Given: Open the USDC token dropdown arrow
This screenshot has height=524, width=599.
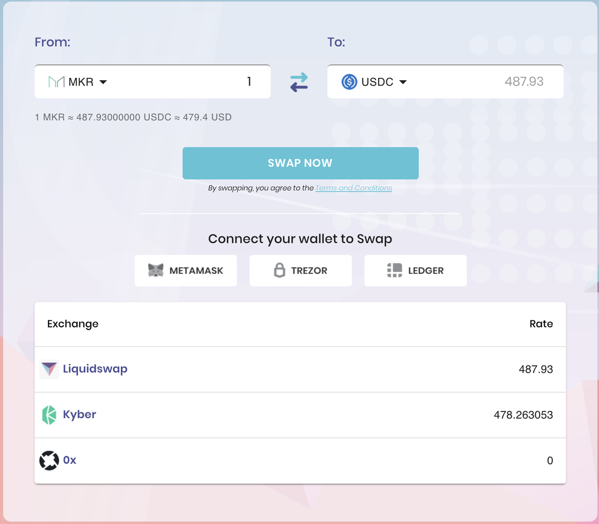Looking at the screenshot, I should click(403, 82).
